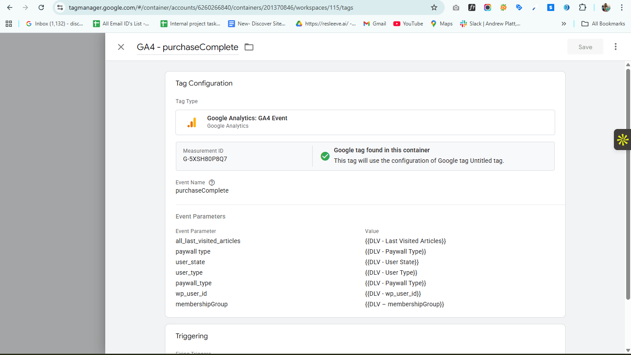Open the YouTube bookmark
Viewport: 631px width, 355px height.
coord(408,24)
